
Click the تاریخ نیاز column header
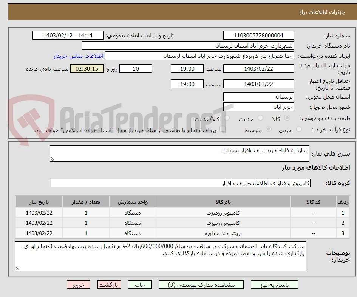point(39,202)
